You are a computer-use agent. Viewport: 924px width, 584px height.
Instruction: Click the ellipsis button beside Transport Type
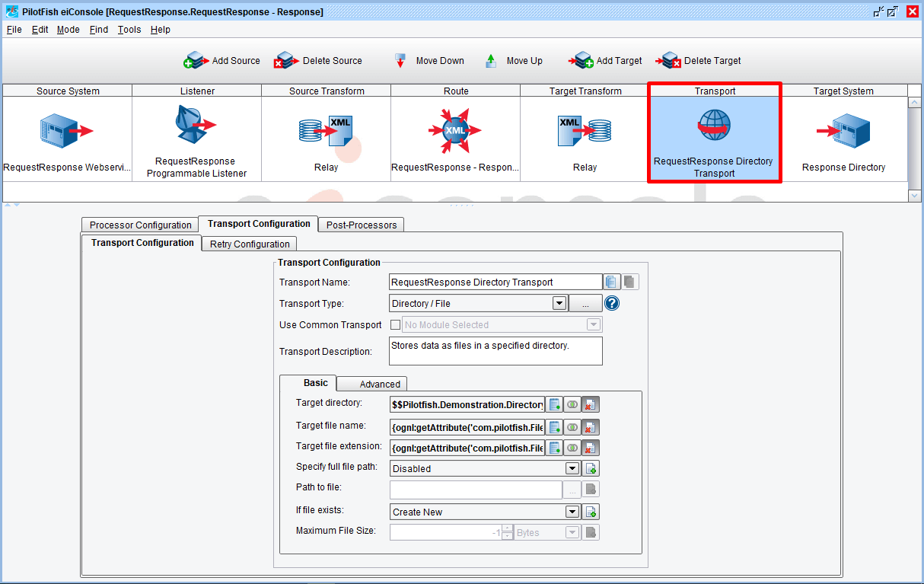coord(585,303)
